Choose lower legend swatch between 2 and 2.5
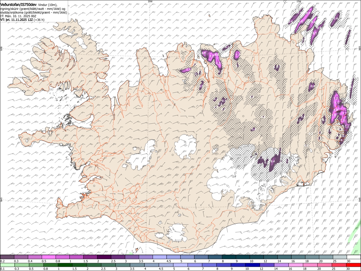Screen dimensions: 361x271 (x=94, y=265)
